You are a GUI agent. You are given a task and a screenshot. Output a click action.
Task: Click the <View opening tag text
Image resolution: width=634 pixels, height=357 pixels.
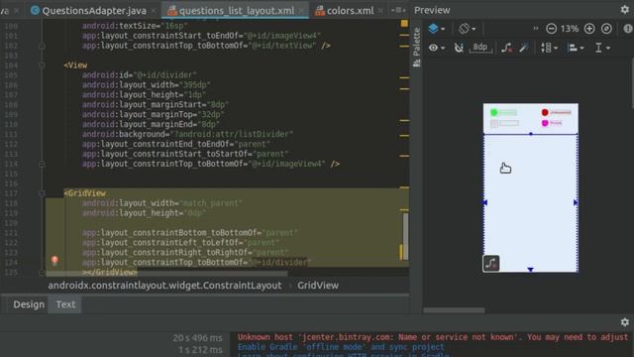click(x=75, y=65)
